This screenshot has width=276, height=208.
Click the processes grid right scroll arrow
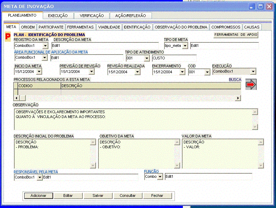[x=238, y=98]
